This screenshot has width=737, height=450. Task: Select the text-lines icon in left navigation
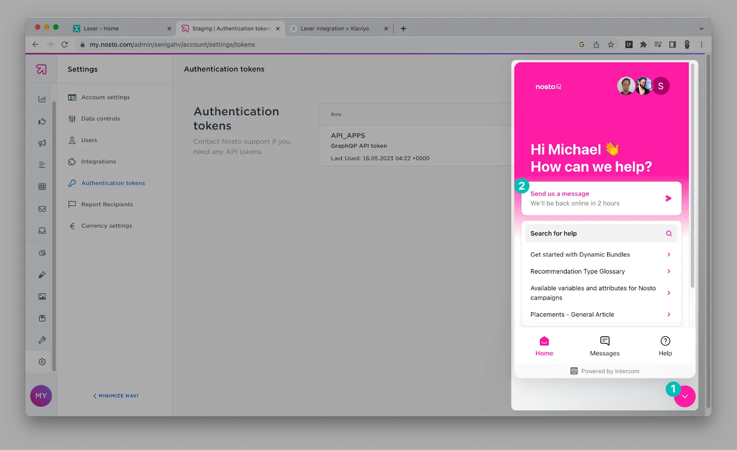(42, 165)
